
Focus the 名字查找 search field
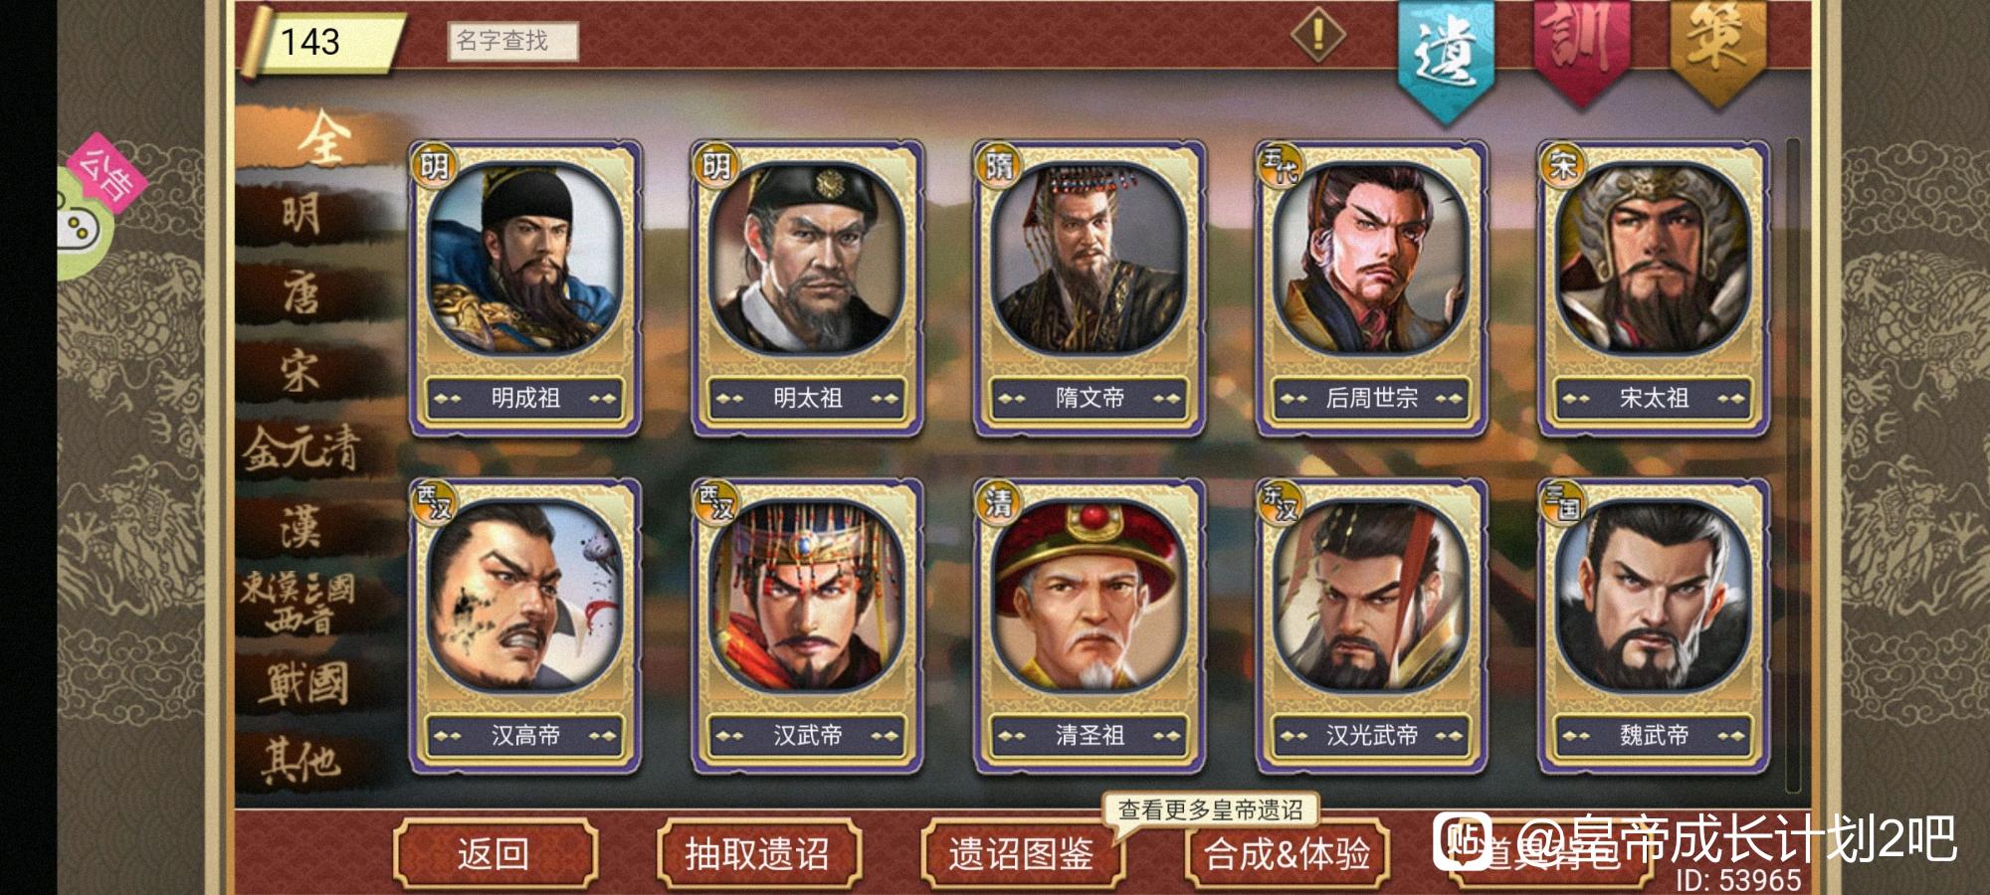click(x=512, y=41)
